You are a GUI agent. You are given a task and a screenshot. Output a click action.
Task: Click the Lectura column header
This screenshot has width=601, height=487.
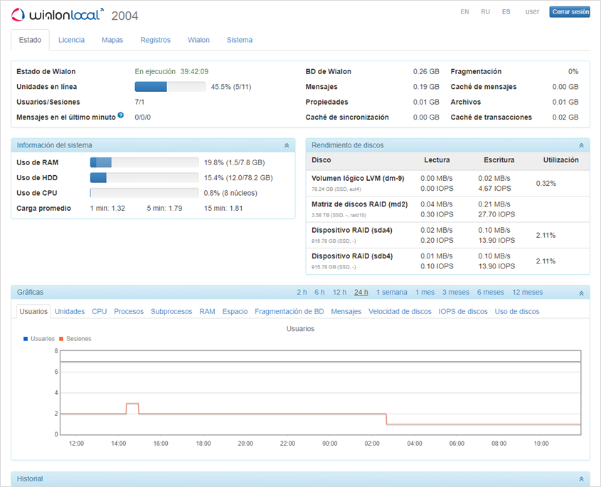pos(437,160)
